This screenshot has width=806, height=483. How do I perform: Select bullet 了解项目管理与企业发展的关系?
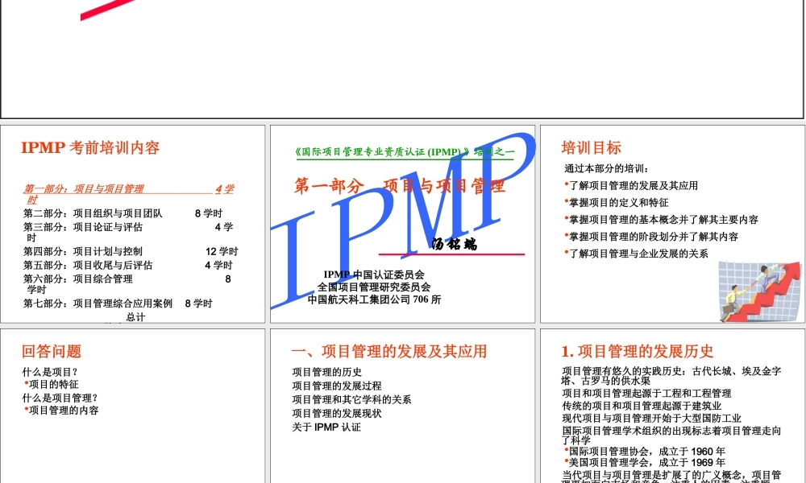pos(637,253)
